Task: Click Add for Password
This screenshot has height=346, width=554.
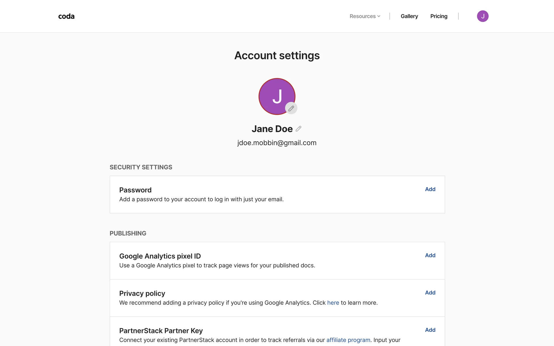Action: pyautogui.click(x=430, y=189)
